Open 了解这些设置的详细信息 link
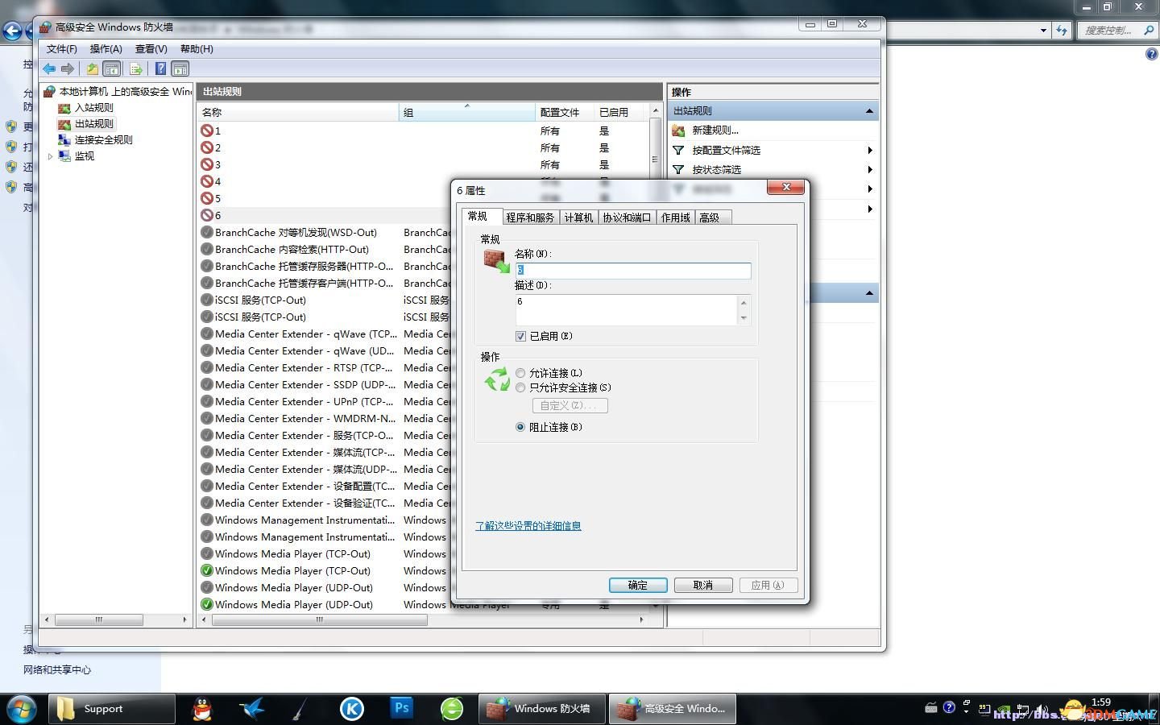The height and width of the screenshot is (725, 1160). (528, 526)
